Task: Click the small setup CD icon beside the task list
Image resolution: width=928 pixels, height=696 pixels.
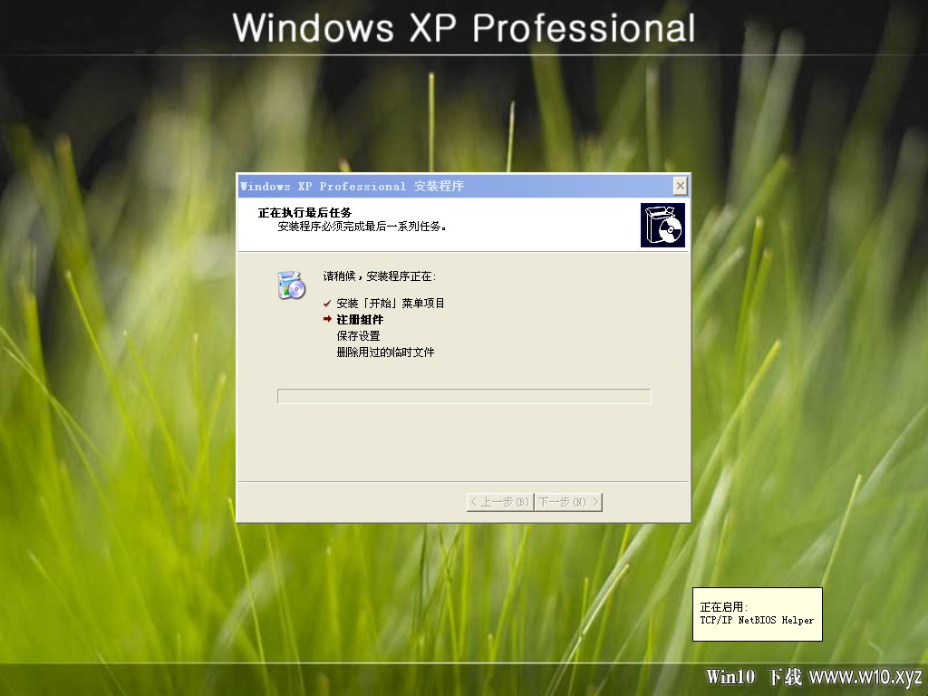Action: [291, 285]
